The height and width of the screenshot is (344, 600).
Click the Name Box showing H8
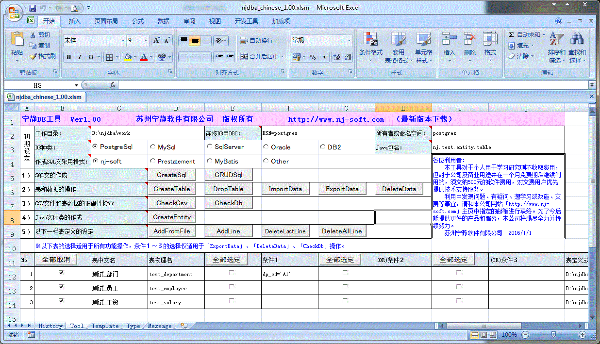coord(39,85)
